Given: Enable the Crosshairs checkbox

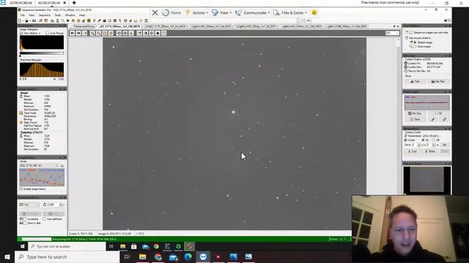Looking at the screenshot, I should click(x=25, y=219).
